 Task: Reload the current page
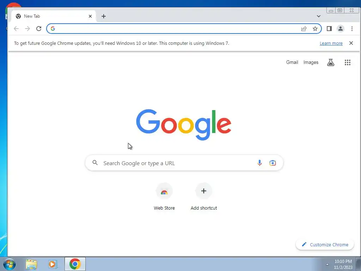[39, 29]
